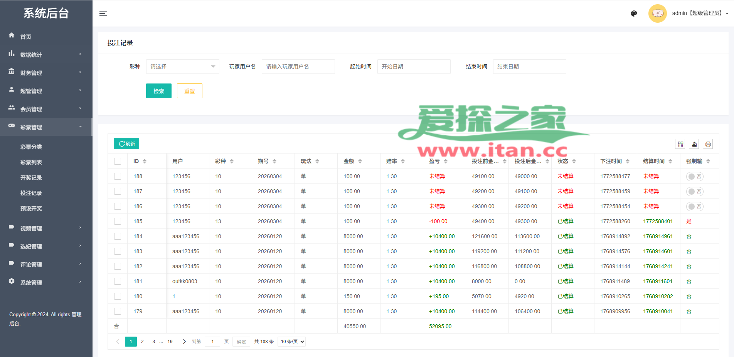
Task: Open the 彩种 lottery type dropdown
Action: [182, 67]
